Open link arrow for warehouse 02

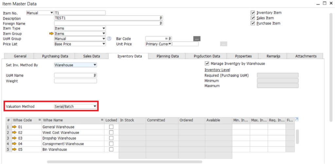click(x=14, y=132)
